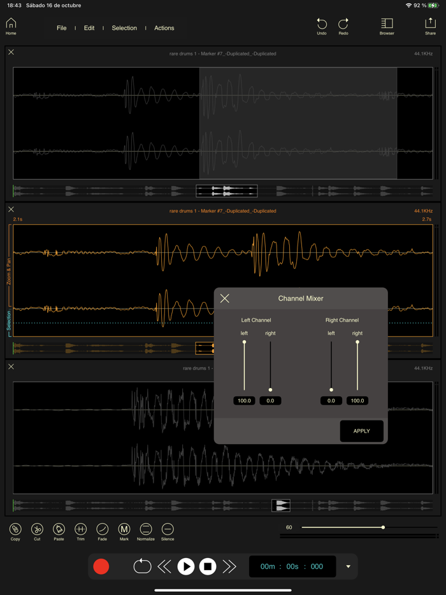The width and height of the screenshot is (446, 595).
Task: Tap the first track 44.1KHz label
Action: pyautogui.click(x=423, y=54)
